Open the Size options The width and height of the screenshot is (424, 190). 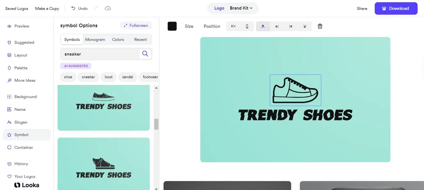pyautogui.click(x=189, y=26)
